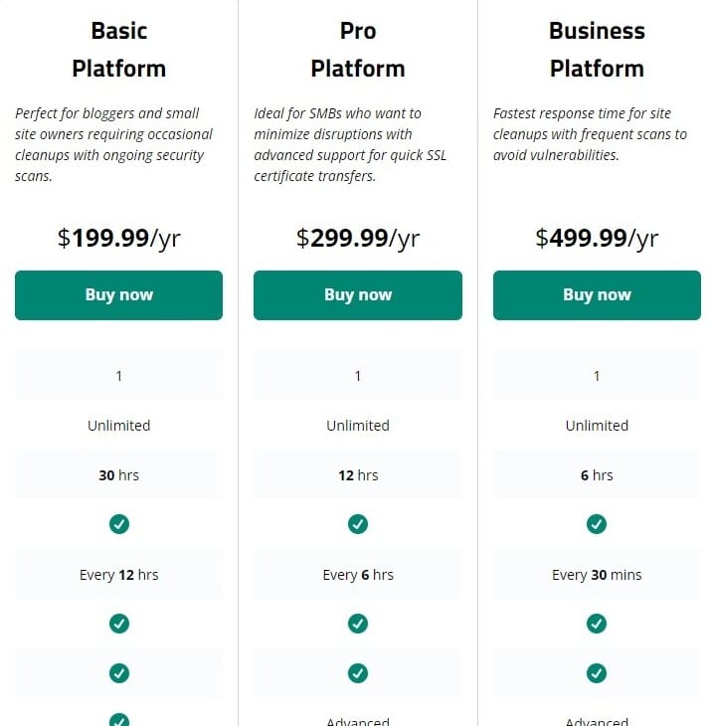
Task: Click Business checkmark below Every 30 mins
Action: [597, 624]
